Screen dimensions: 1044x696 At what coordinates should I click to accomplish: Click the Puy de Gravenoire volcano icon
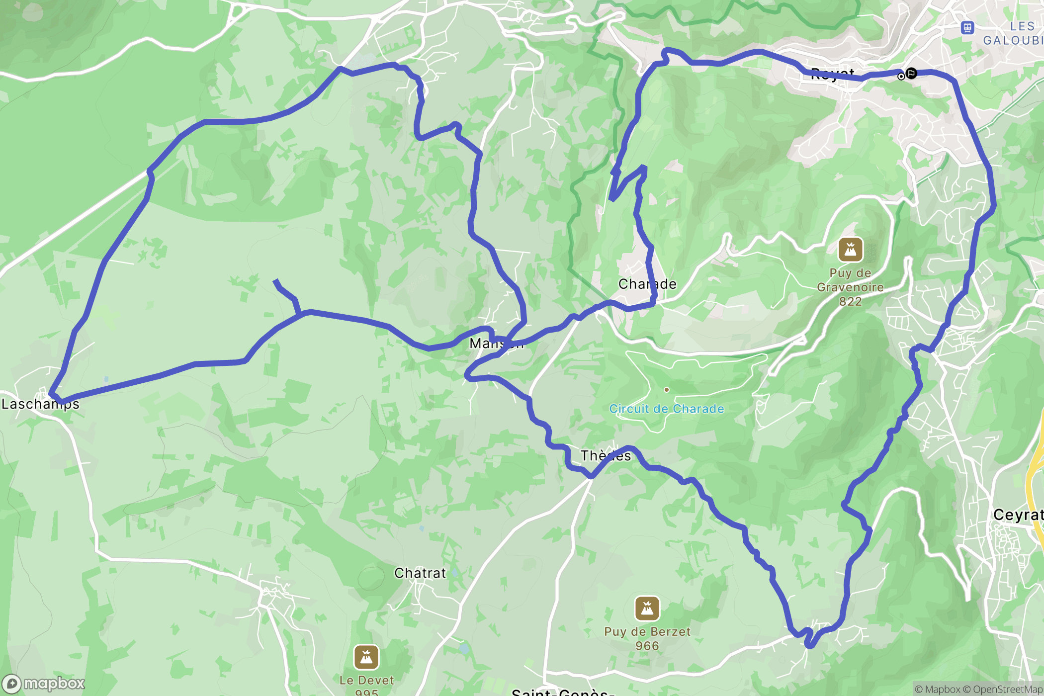(x=850, y=250)
